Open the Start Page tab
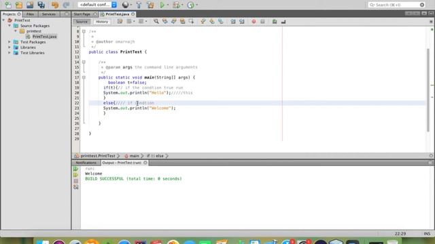Image resolution: width=435 pixels, height=244 pixels. [82, 14]
